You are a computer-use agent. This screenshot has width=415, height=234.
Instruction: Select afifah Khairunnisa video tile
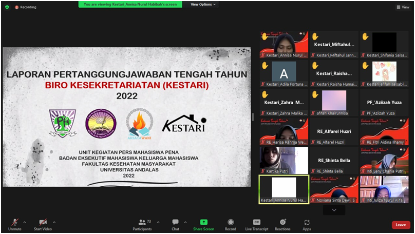pos(334,103)
